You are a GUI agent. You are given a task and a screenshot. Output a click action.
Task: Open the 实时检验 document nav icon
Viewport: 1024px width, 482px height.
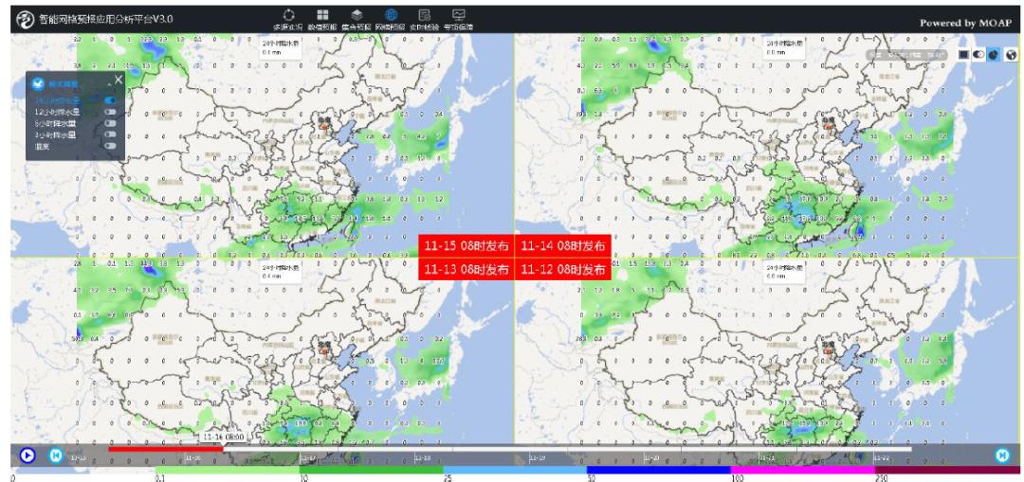point(425,14)
